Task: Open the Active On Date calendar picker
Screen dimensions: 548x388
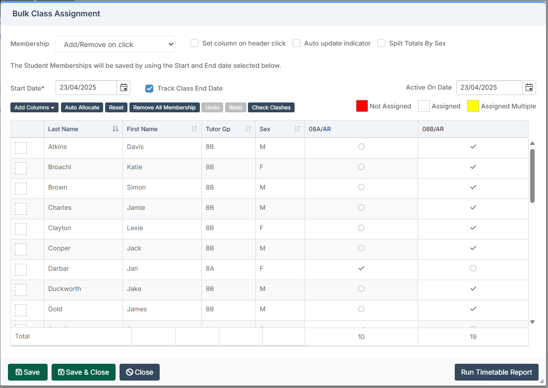Action: [x=529, y=88]
